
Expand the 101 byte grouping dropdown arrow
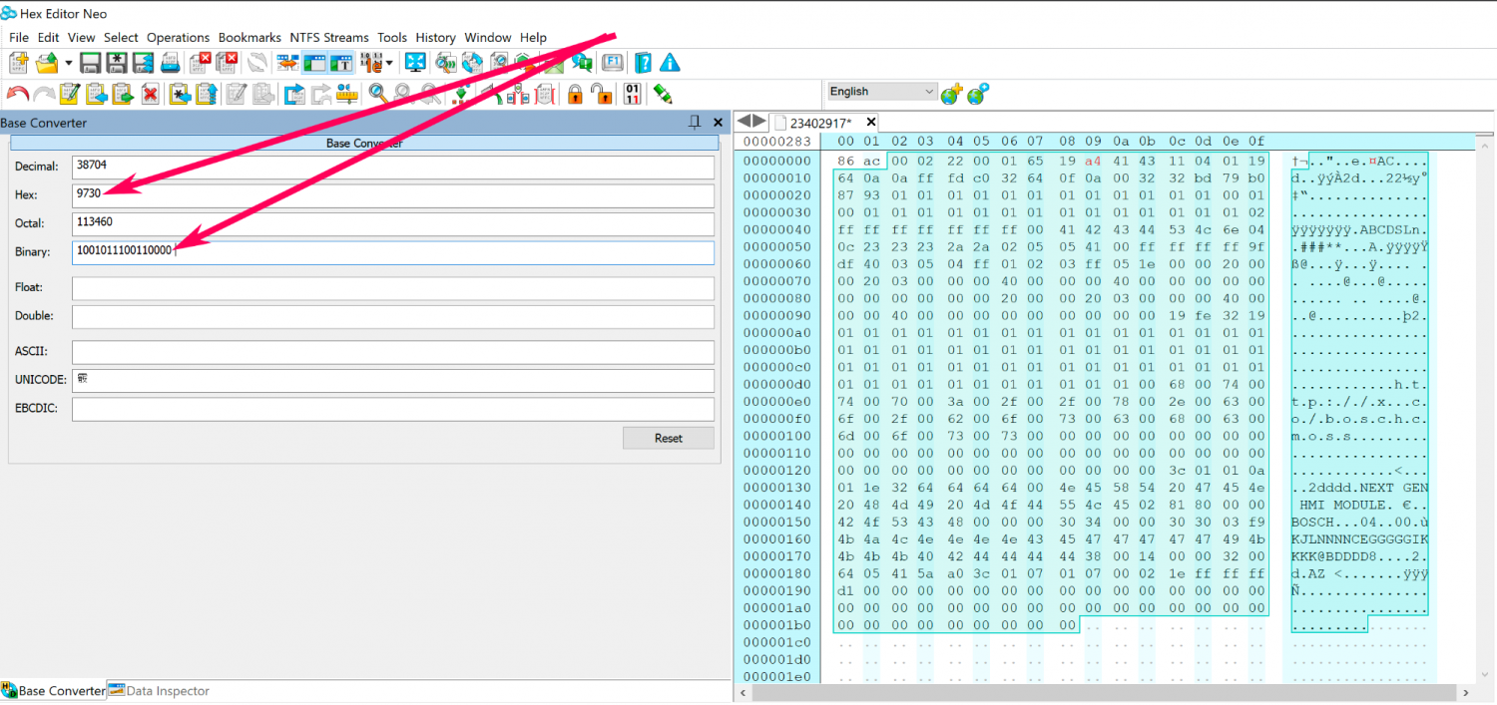click(388, 63)
